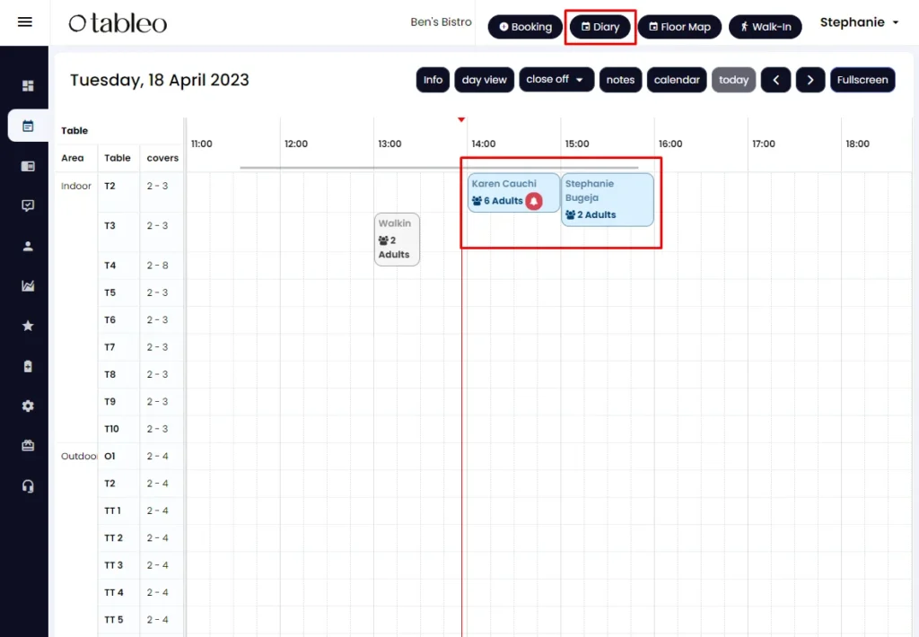Open the analytics chart icon in sidebar
919x637 pixels.
(28, 286)
